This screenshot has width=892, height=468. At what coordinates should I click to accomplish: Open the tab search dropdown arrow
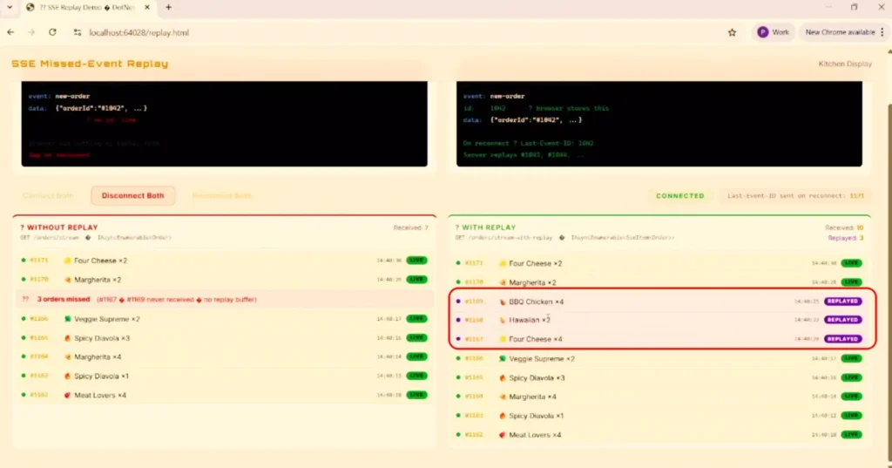pyautogui.click(x=9, y=7)
